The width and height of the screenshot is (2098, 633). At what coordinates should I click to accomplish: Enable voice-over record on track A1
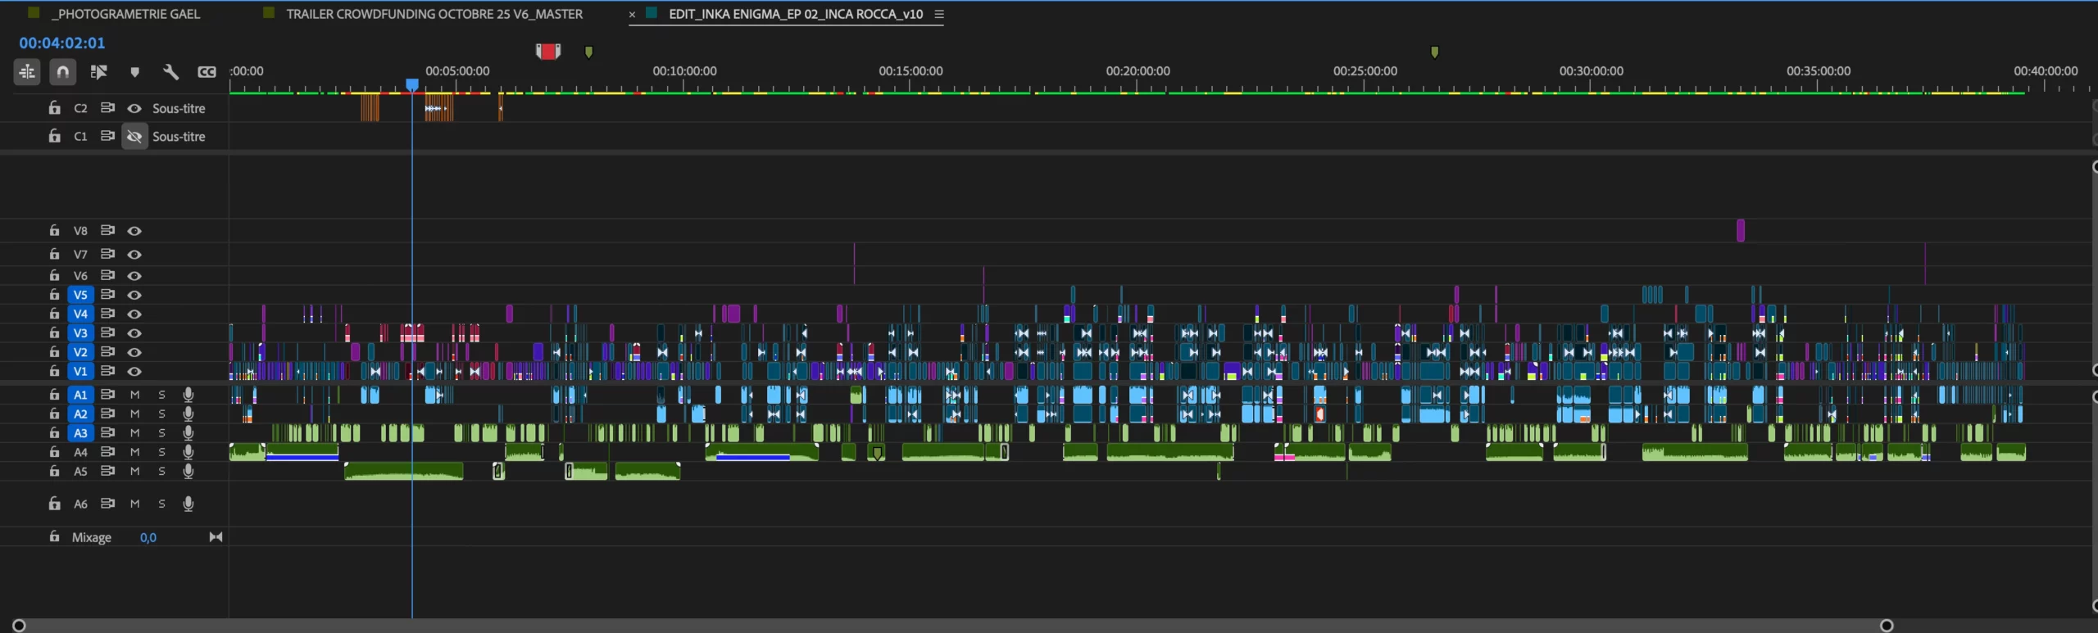coord(188,395)
